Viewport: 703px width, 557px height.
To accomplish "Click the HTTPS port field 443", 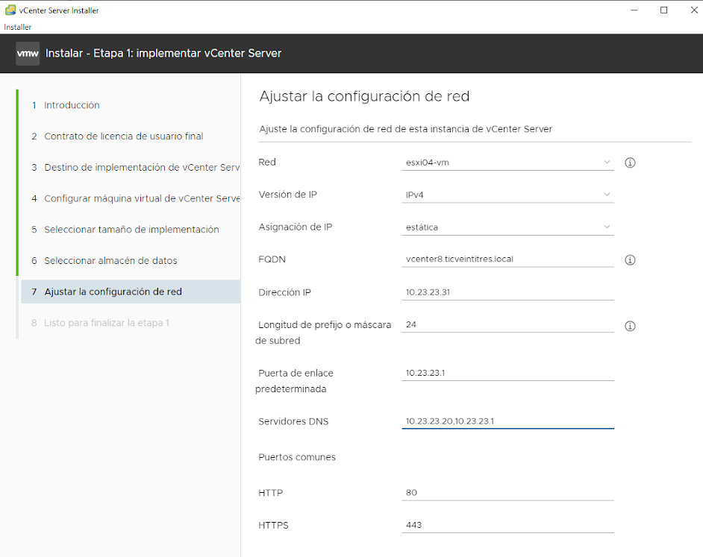I will click(x=507, y=525).
